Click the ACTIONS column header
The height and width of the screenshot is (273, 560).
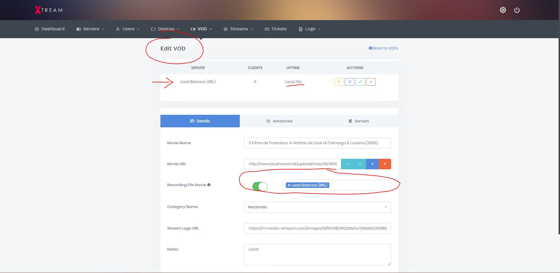[355, 68]
